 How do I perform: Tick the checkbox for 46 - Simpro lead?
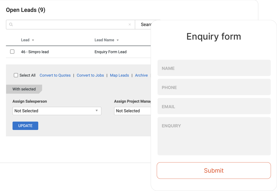pos(12,52)
